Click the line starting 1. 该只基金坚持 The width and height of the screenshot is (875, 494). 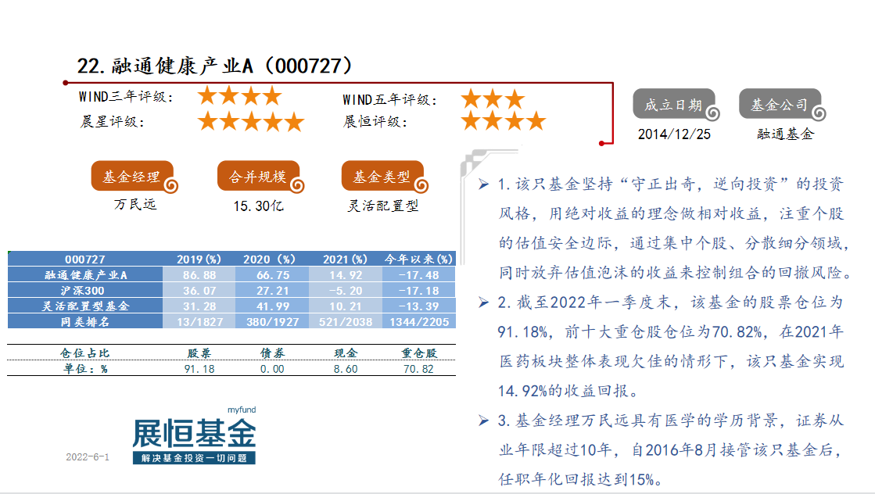click(670, 184)
